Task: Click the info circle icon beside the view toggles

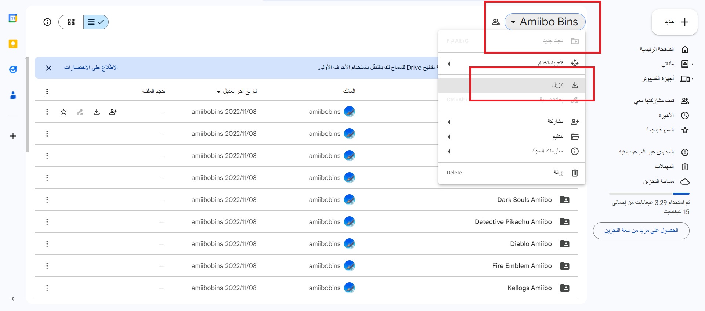Action: [47, 22]
